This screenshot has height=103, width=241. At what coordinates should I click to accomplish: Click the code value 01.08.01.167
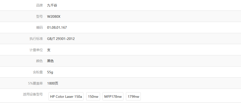pos(57,27)
